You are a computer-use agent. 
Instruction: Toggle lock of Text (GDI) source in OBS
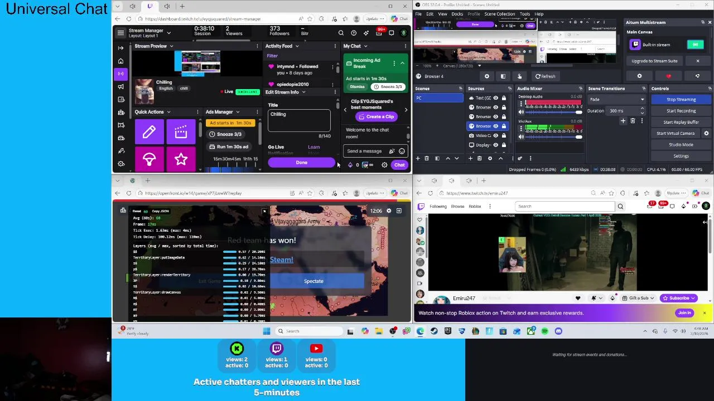[504, 98]
